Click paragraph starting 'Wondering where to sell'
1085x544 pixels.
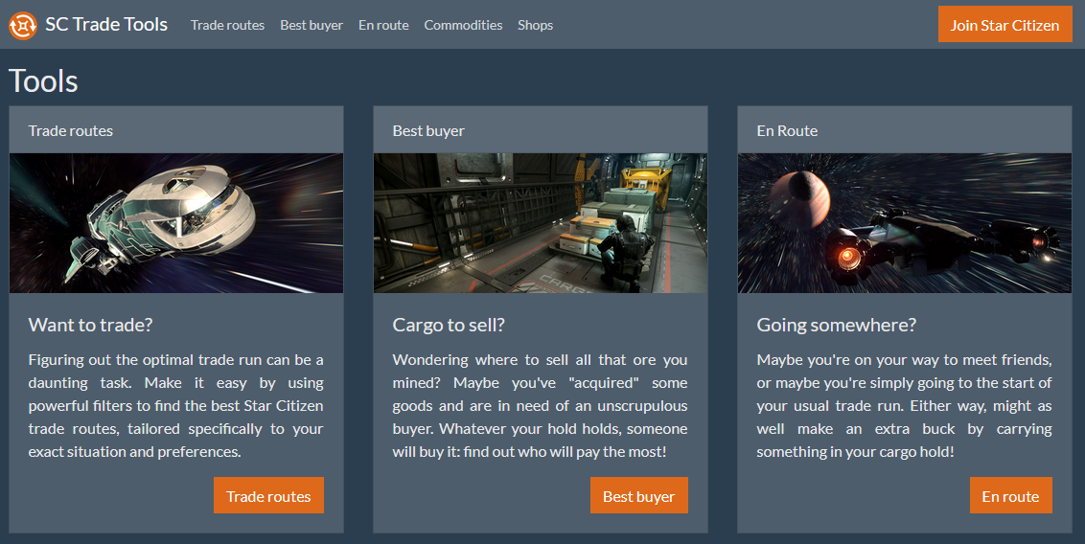540,406
